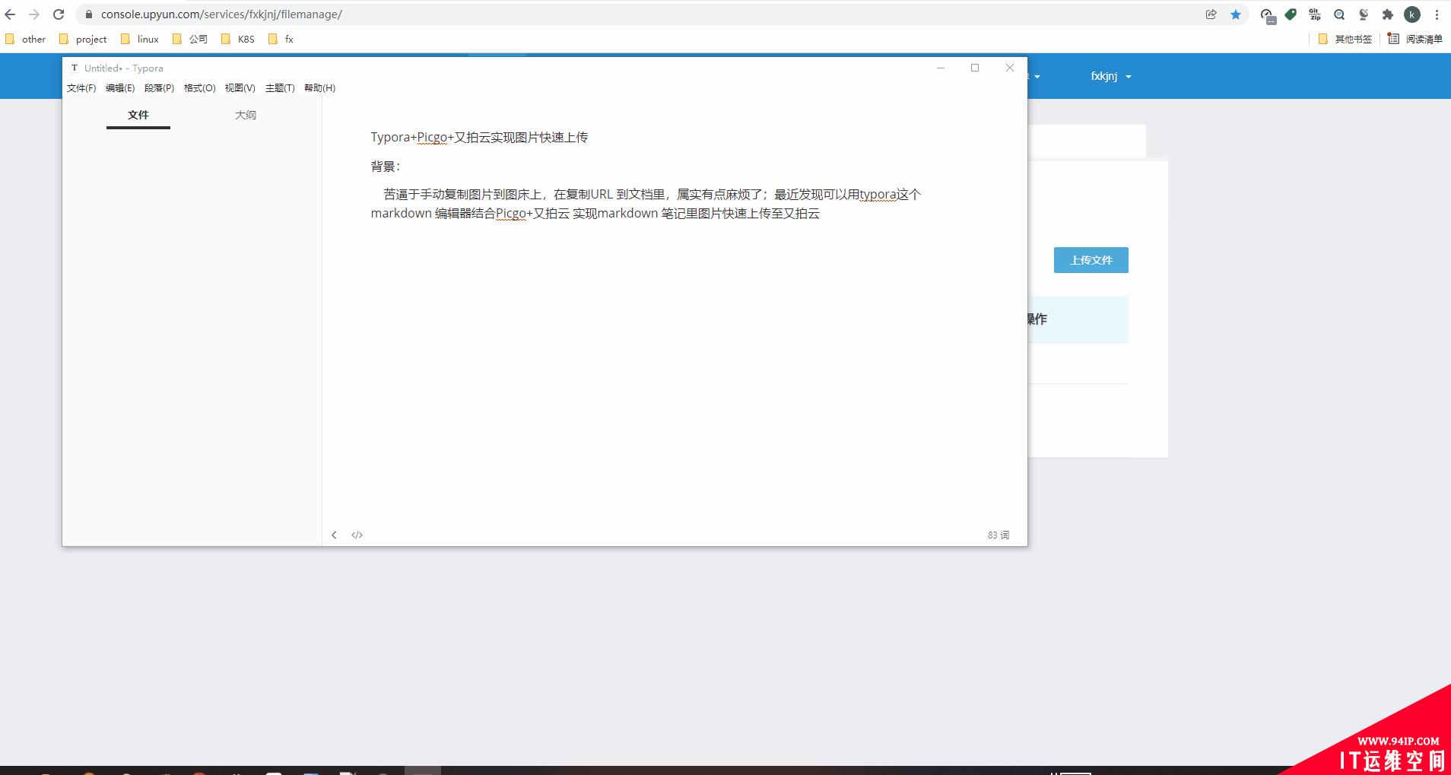Open the 'project' bookmark folder
The width and height of the screenshot is (1451, 775).
[83, 39]
